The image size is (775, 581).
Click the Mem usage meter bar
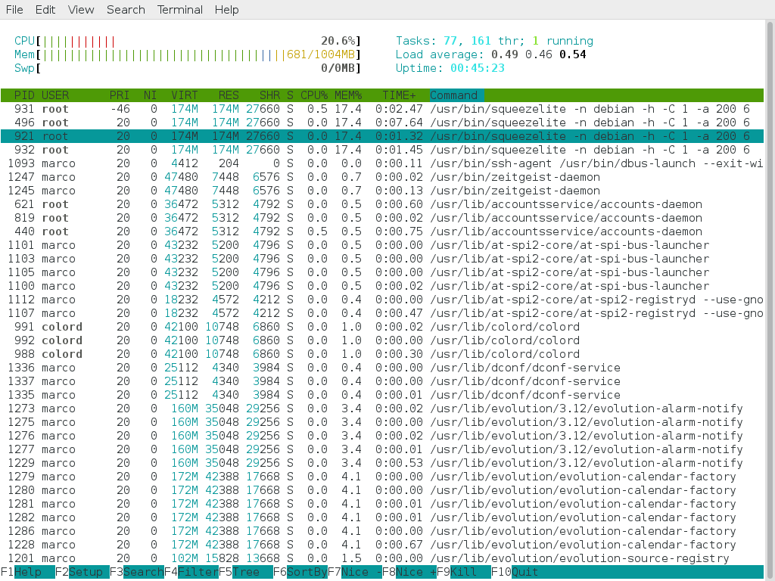[188, 54]
